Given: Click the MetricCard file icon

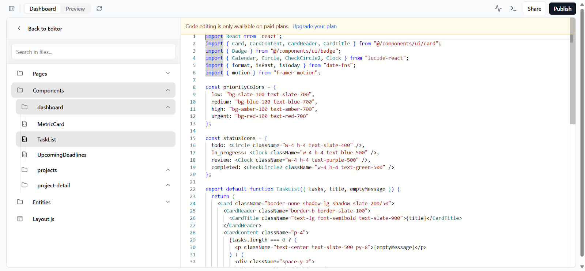Looking at the screenshot, I should point(24,124).
